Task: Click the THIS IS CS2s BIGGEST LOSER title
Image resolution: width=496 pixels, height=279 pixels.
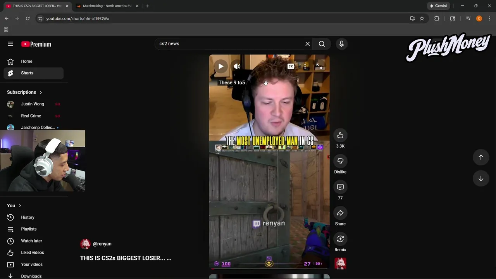Action: [x=126, y=258]
